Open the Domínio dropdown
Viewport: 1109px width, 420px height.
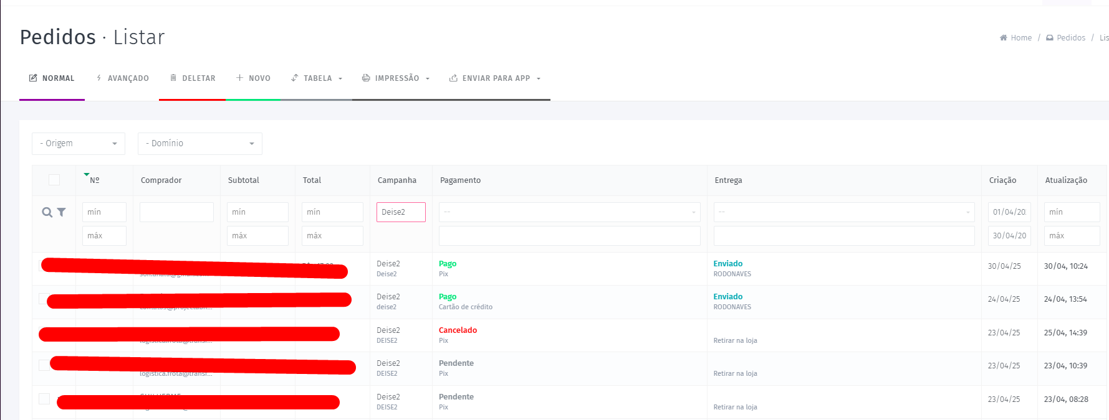[x=200, y=144]
